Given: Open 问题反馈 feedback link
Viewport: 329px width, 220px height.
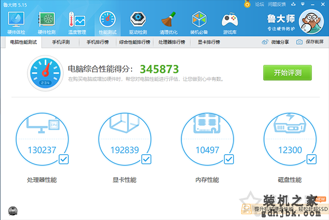Looking at the screenshot, I should [277, 4].
